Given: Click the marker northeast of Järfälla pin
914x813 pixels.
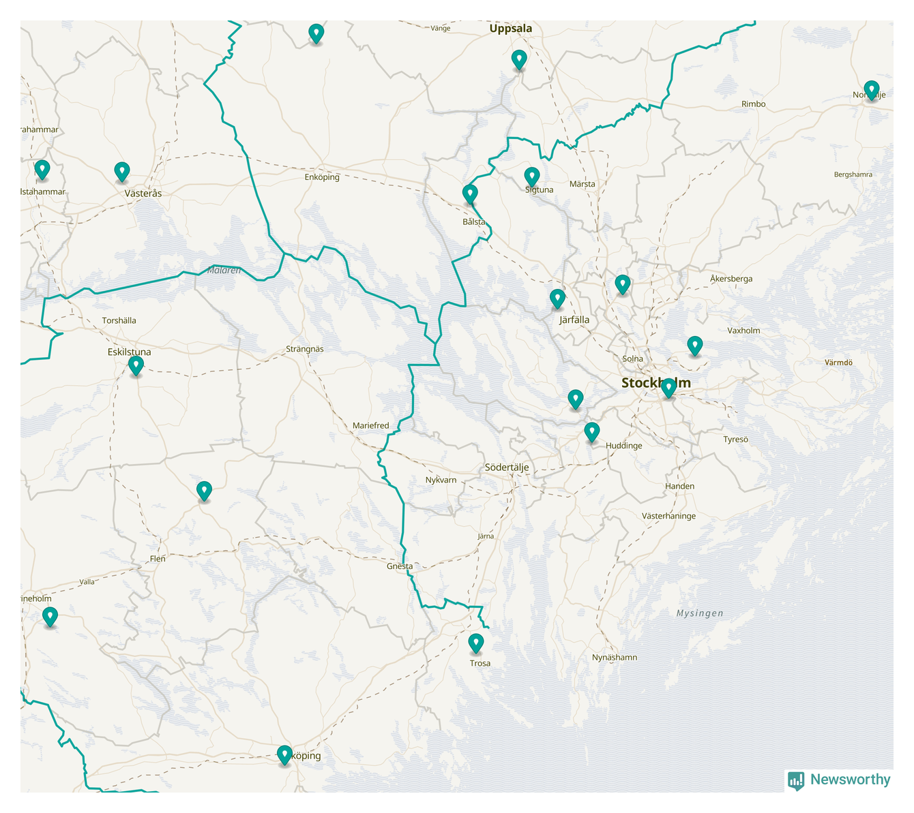Looking at the screenshot, I should pos(622,284).
